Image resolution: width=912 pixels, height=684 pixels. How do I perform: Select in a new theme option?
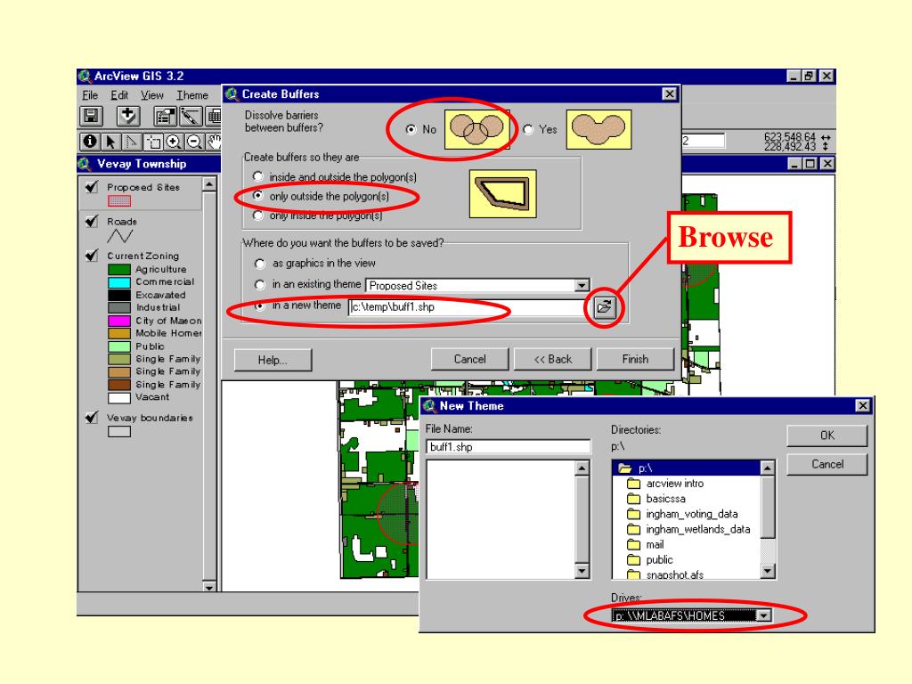click(x=260, y=306)
